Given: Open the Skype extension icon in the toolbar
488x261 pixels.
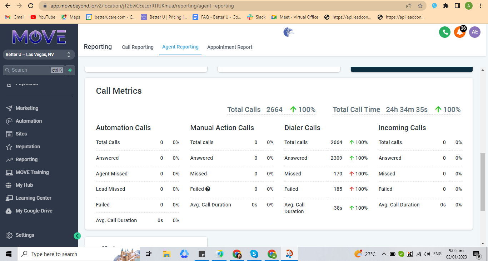Looking at the screenshot, I should coord(434,6).
